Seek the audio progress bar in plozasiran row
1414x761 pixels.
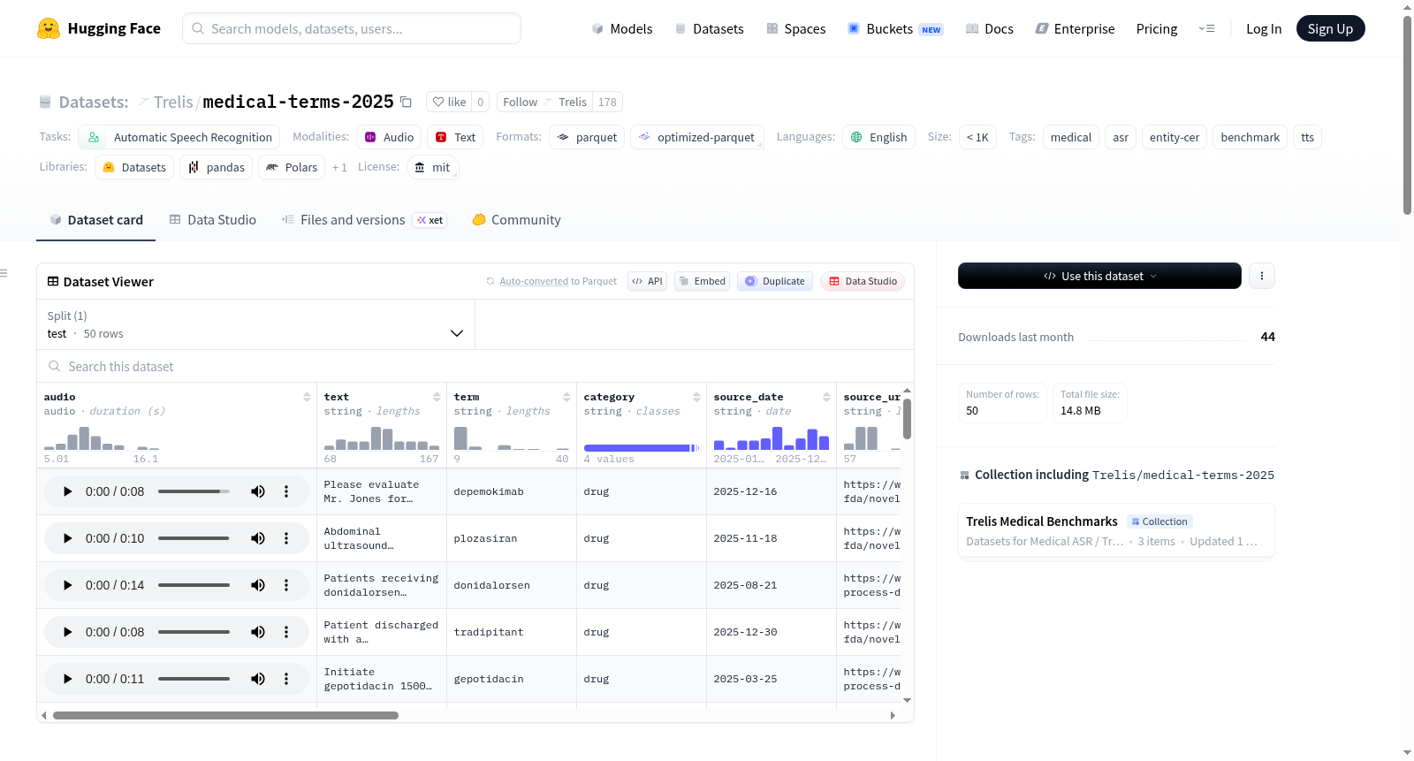(194, 538)
